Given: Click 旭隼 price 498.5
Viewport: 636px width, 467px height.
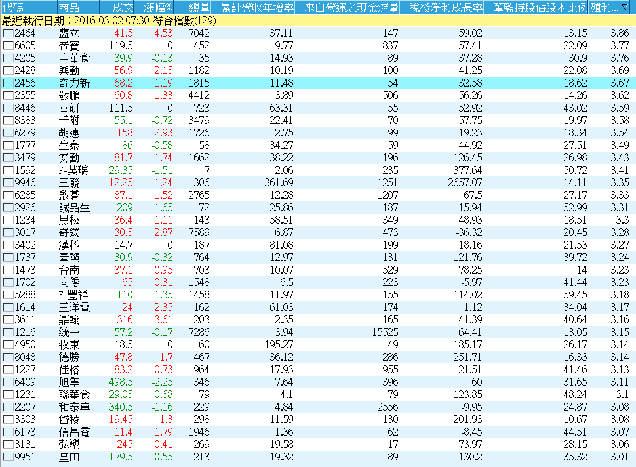Looking at the screenshot, I should click(121, 382).
